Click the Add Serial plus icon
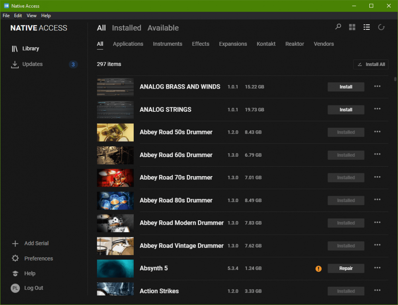Image resolution: width=398 pixels, height=305 pixels. tap(15, 243)
